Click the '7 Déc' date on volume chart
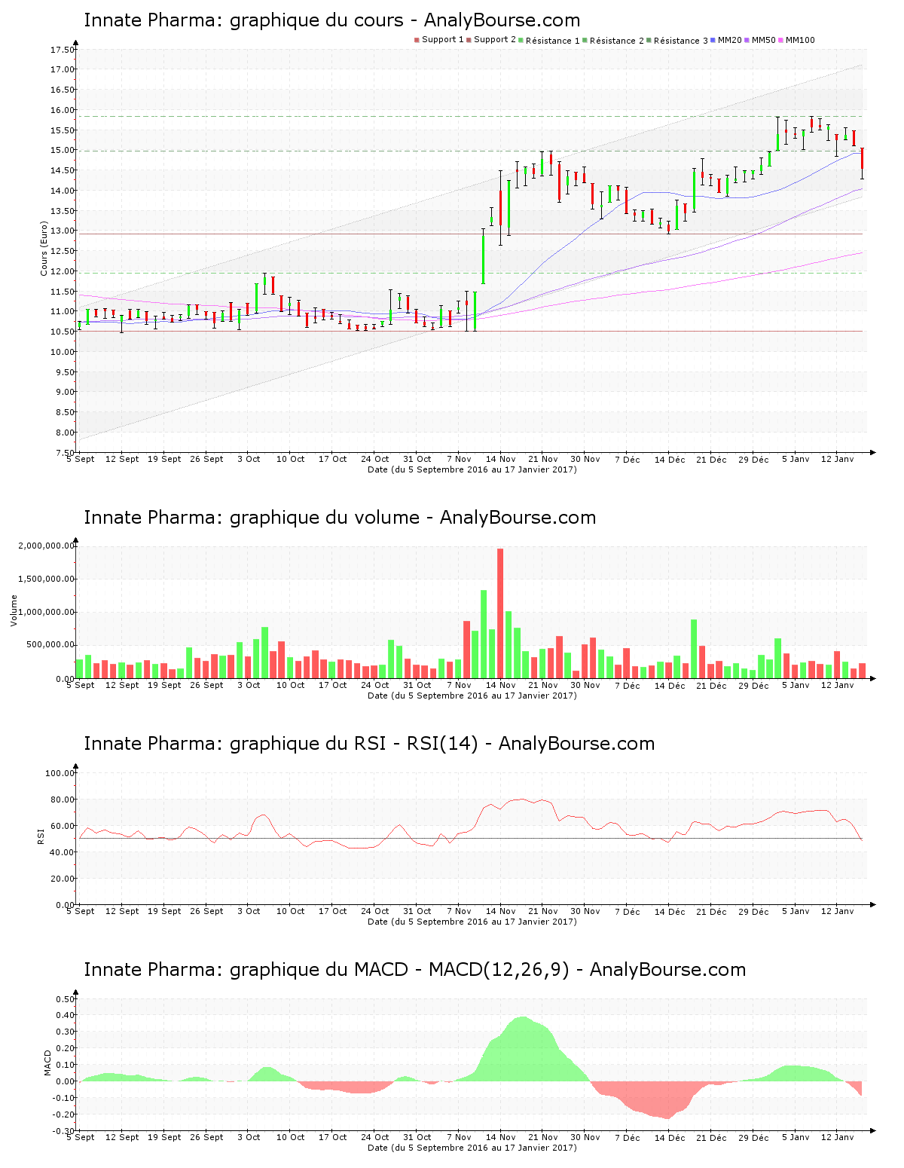904x1168 pixels. tap(627, 685)
